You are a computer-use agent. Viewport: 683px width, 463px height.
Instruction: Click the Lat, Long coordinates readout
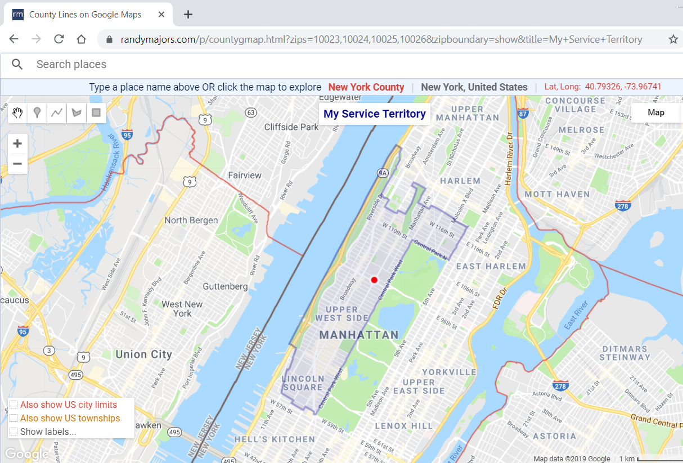(x=603, y=87)
